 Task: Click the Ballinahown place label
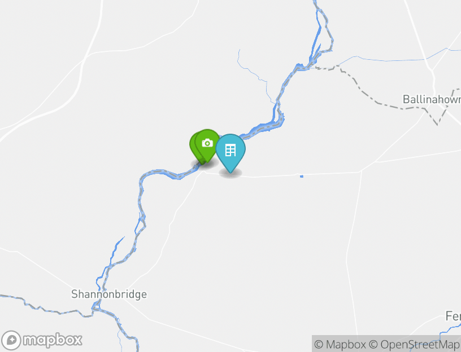pyautogui.click(x=432, y=99)
